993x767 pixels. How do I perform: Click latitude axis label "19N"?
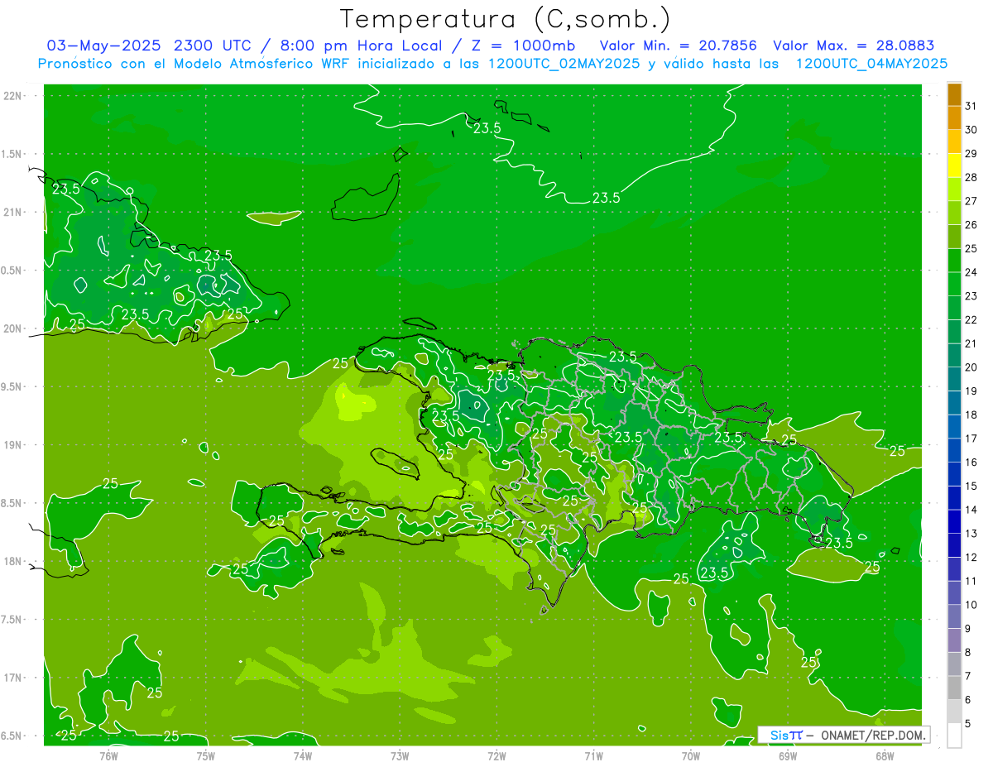click(12, 445)
